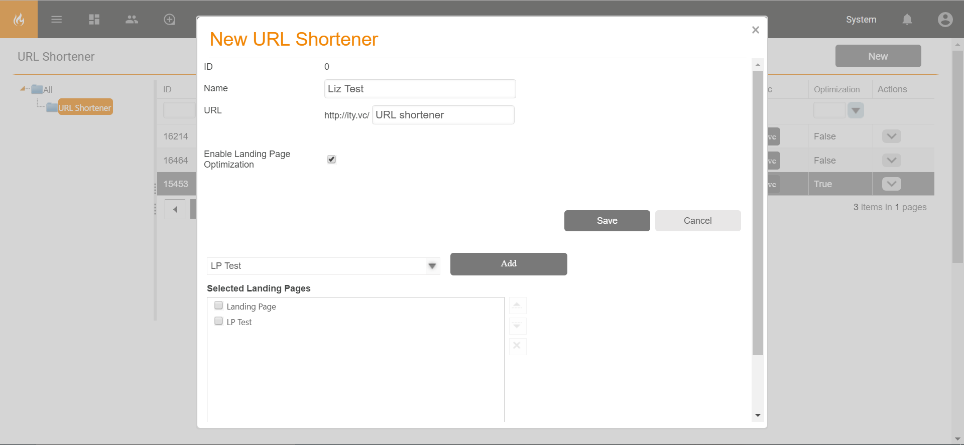
Task: Close the New URL Shortener dialog
Action: pyautogui.click(x=755, y=30)
